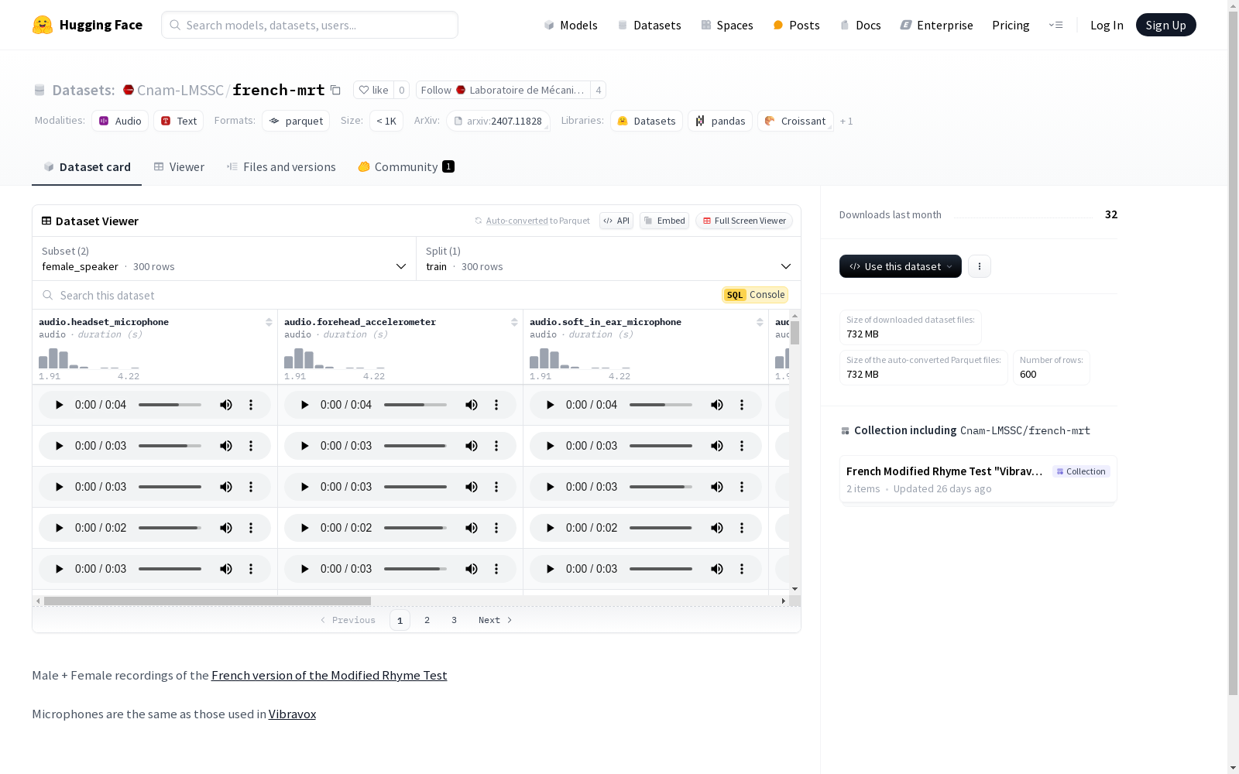Seek in third soft_in_ear_microphone audio progress bar
The image size is (1239, 774).
coord(661,487)
